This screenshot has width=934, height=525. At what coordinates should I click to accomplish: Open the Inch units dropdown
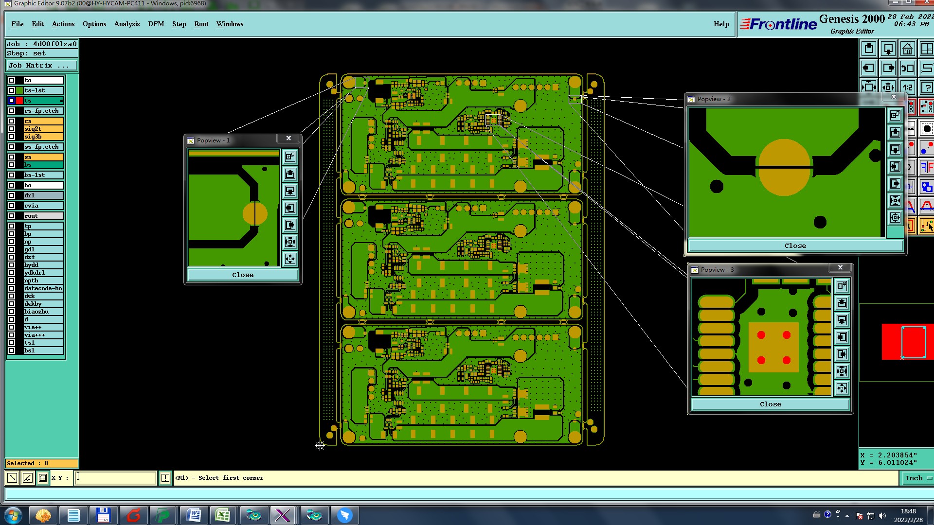click(918, 478)
